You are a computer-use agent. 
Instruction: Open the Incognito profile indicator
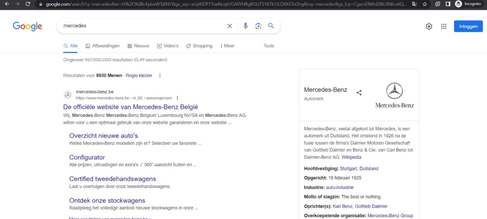pos(468,4)
